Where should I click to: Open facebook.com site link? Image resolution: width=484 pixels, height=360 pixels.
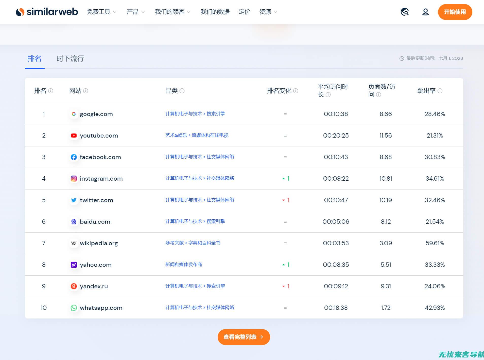click(100, 157)
